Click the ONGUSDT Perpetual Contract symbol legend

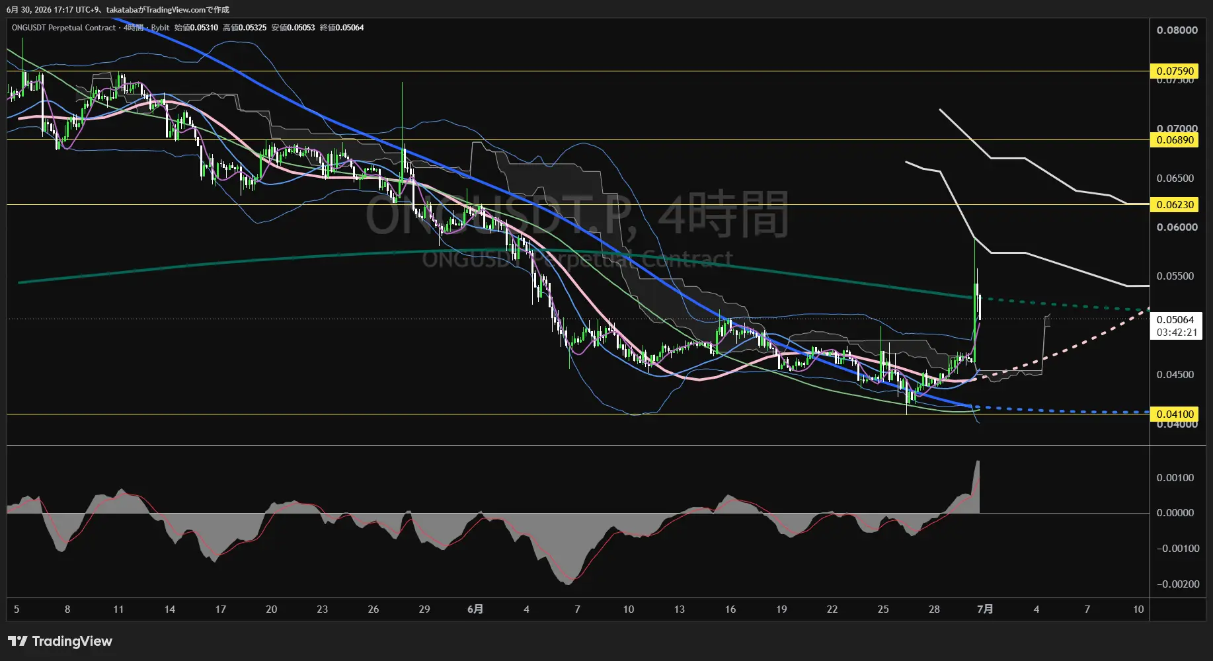point(63,28)
